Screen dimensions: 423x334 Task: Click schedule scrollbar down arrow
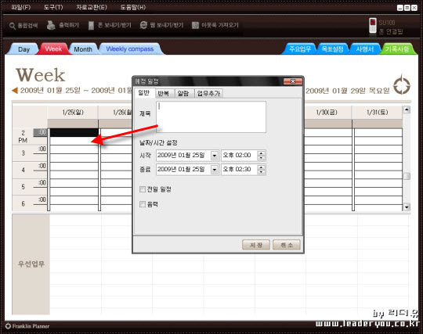coord(407,207)
